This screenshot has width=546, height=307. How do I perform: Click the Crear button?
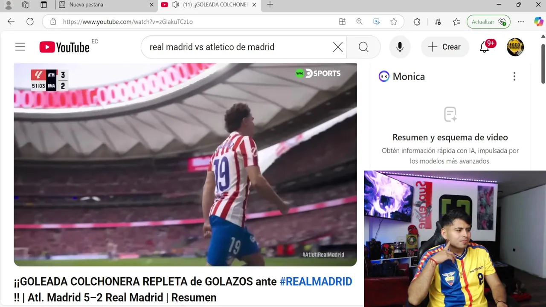coord(445,47)
